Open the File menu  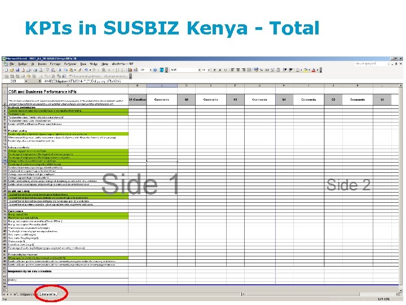pos(12,64)
